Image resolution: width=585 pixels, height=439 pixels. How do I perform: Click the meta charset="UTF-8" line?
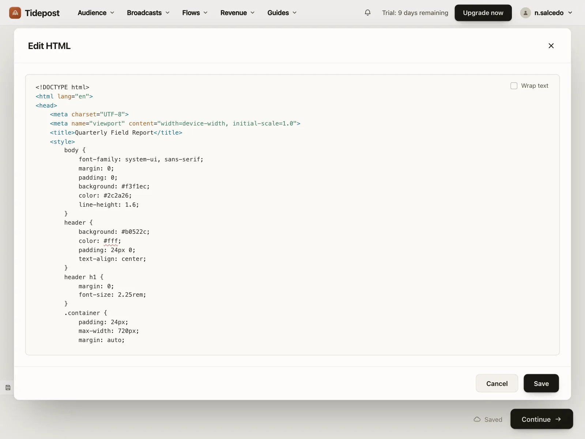tap(89, 114)
